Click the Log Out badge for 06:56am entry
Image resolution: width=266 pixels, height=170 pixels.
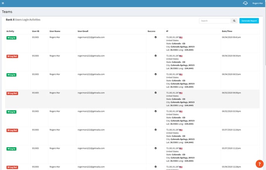click(12, 56)
